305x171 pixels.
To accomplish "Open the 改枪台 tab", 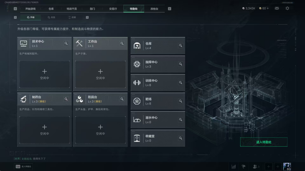I will (x=154, y=9).
